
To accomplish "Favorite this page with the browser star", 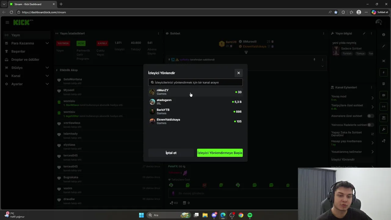I will 336,12.
